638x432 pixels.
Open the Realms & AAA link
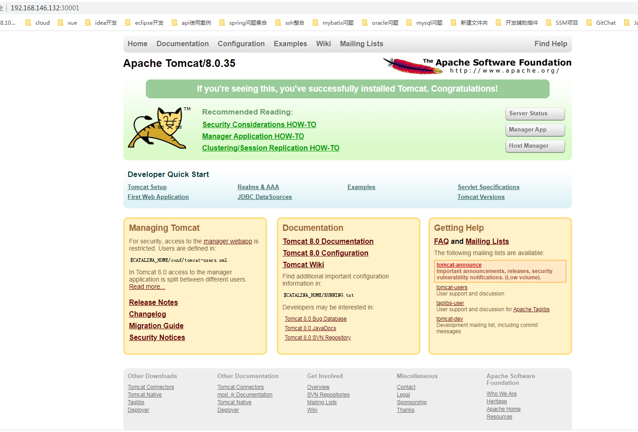tap(258, 187)
